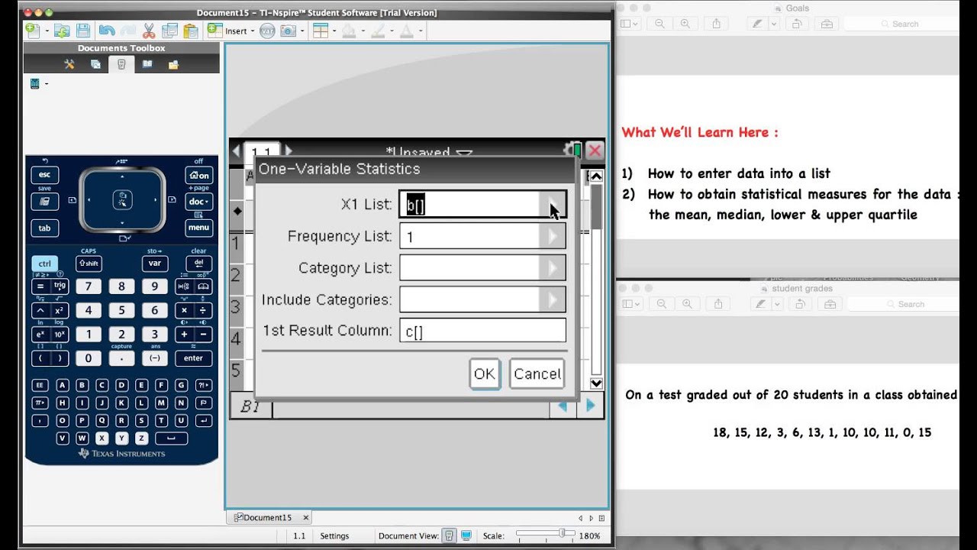The image size is (977, 550).
Task: Expand the keypad selector dropdown in toolbox
Action: click(47, 84)
